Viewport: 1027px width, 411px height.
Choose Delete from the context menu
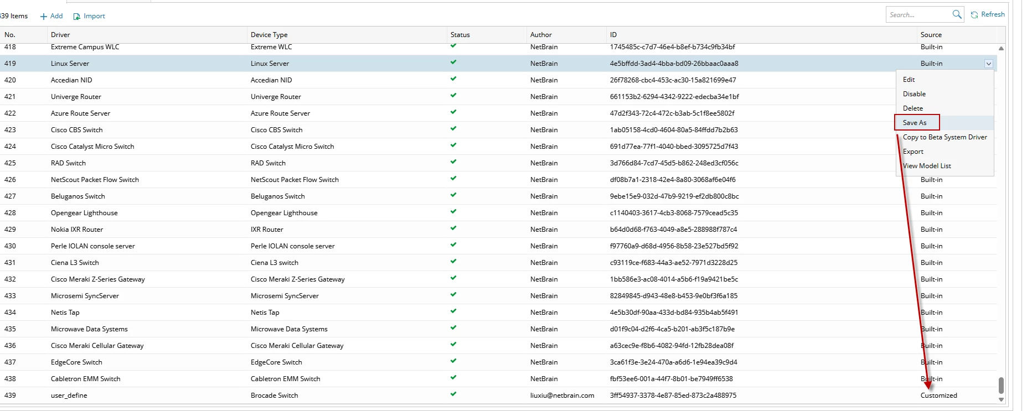click(x=945, y=108)
